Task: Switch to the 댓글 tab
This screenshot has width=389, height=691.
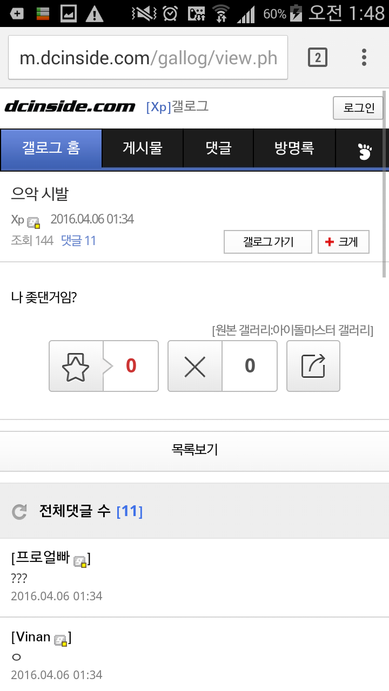Action: point(218,148)
